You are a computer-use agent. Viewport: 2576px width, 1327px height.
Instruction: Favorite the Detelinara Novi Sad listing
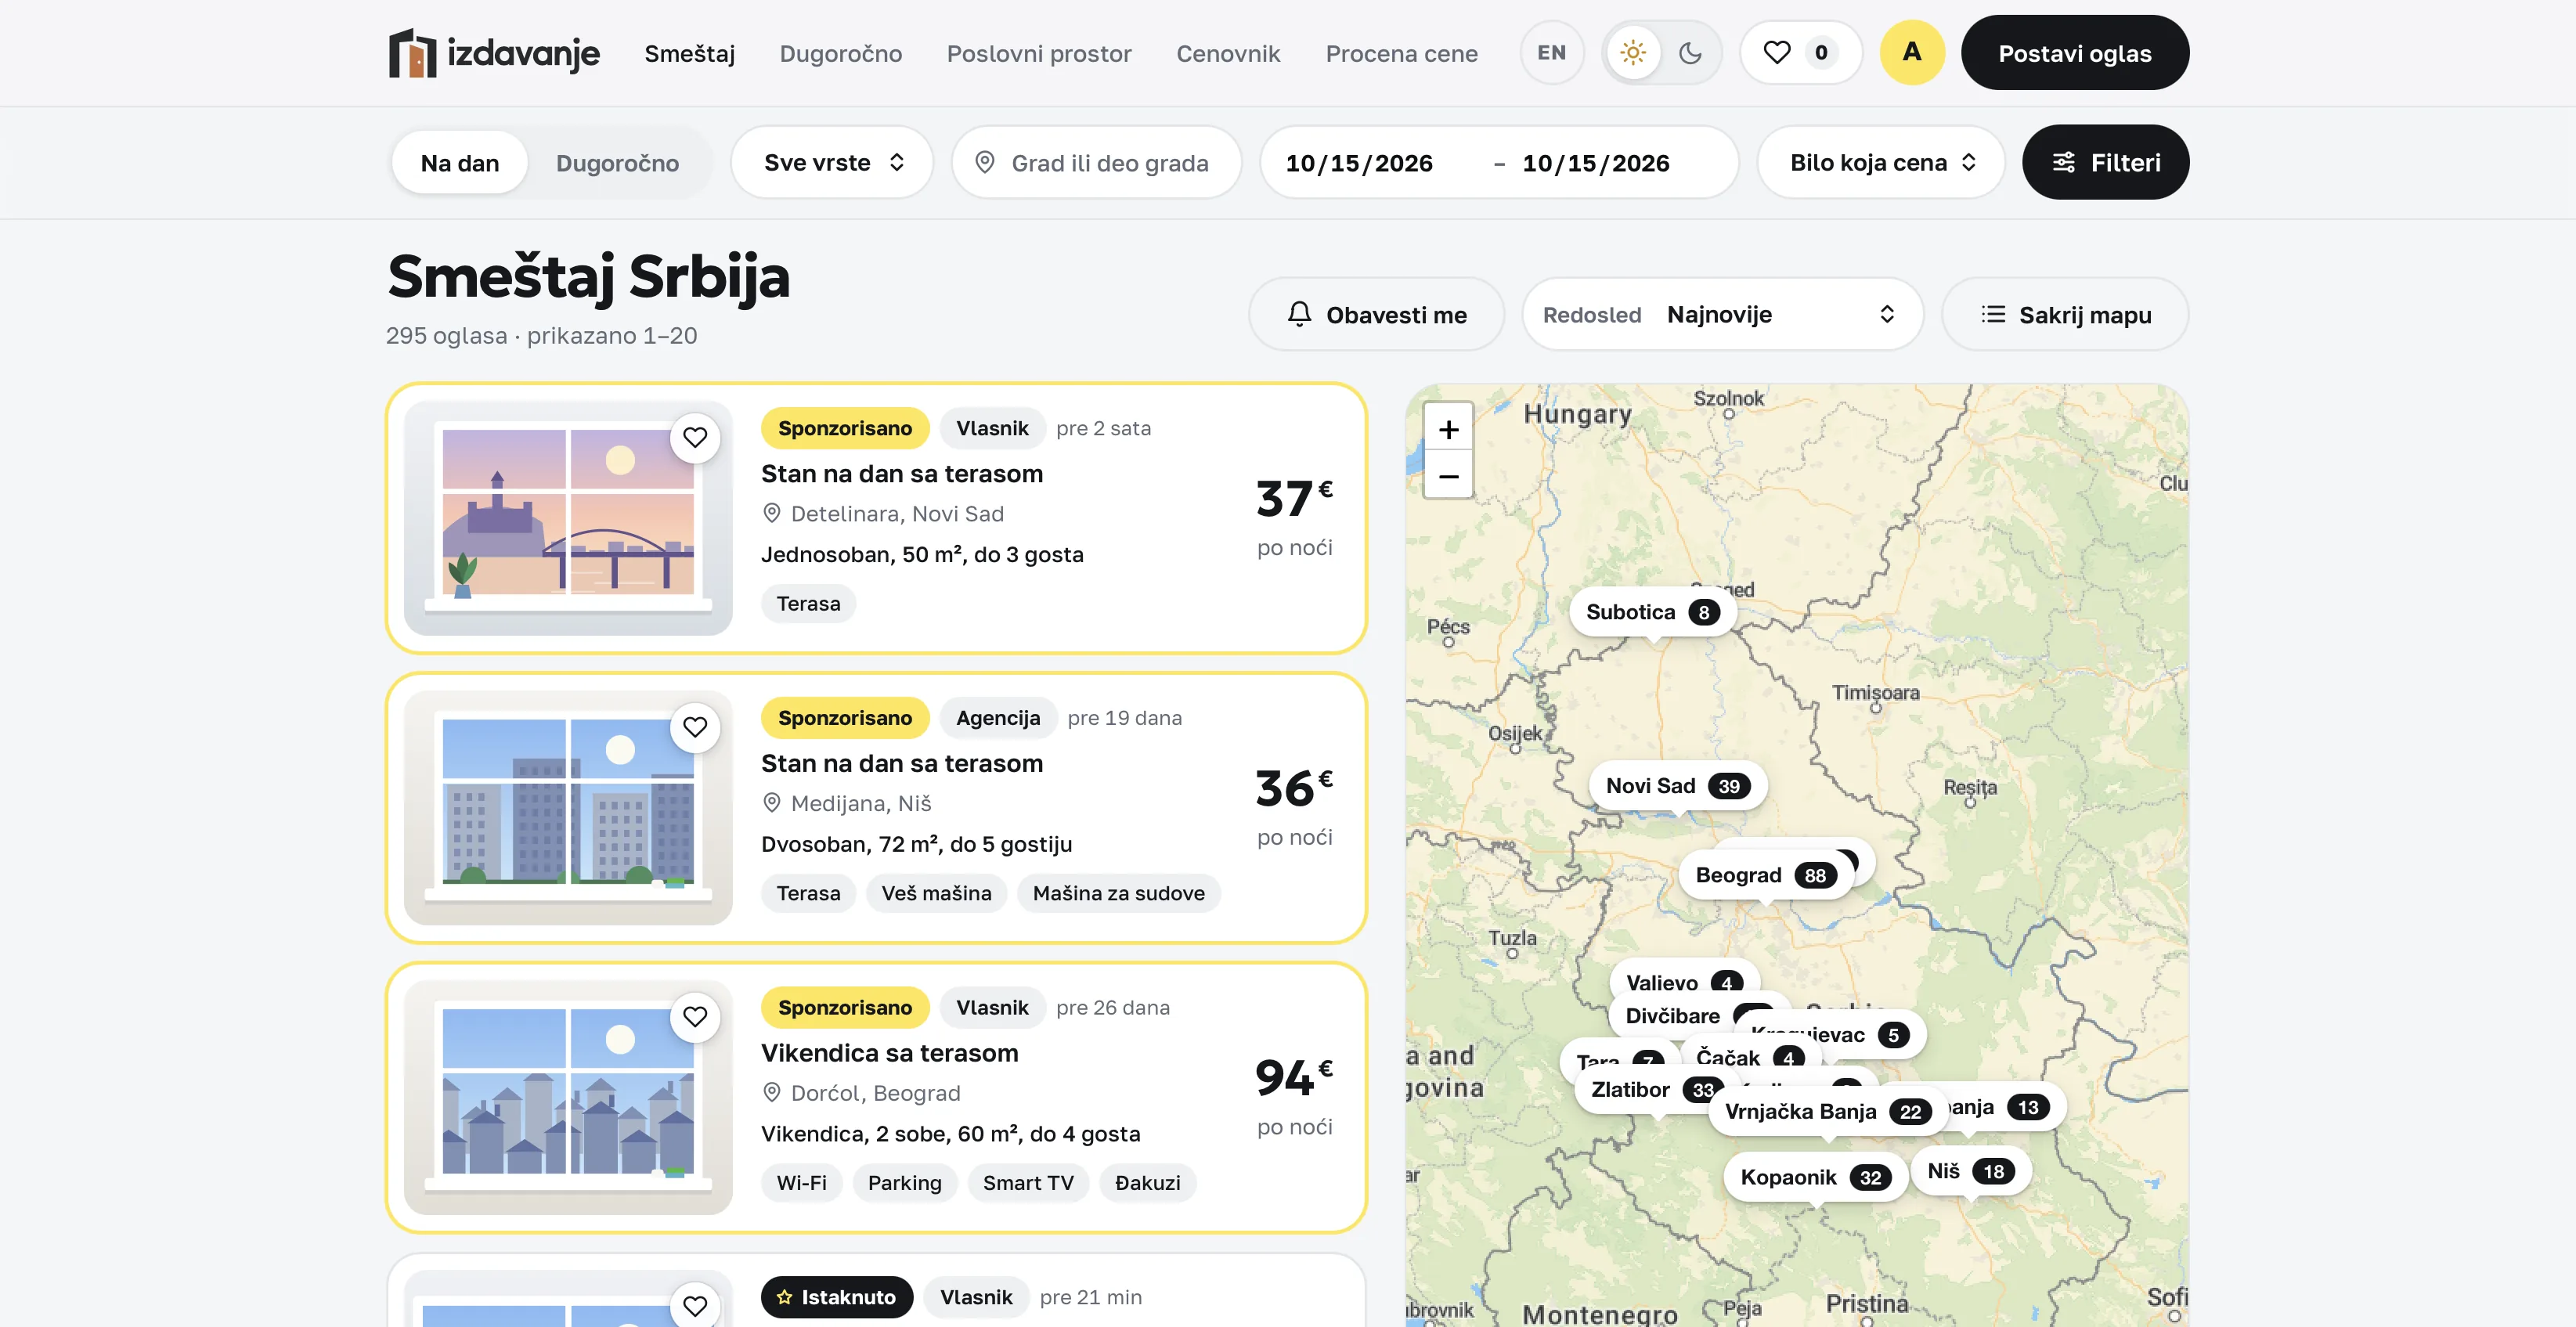[695, 437]
